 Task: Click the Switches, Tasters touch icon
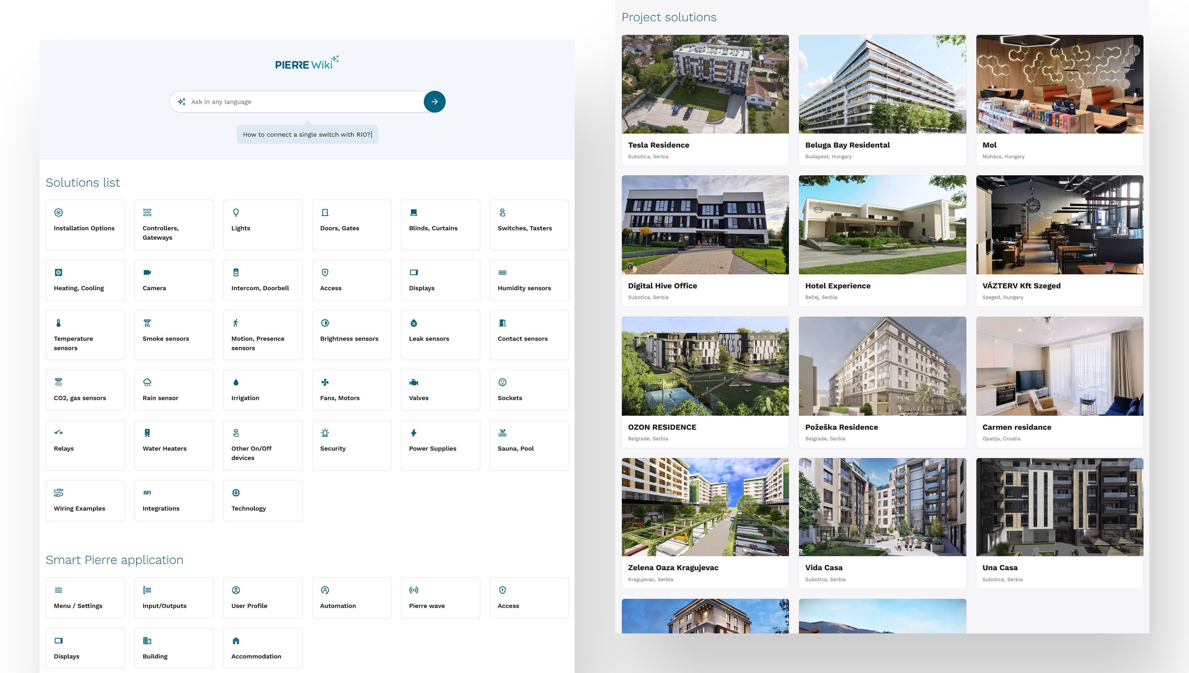coord(502,213)
